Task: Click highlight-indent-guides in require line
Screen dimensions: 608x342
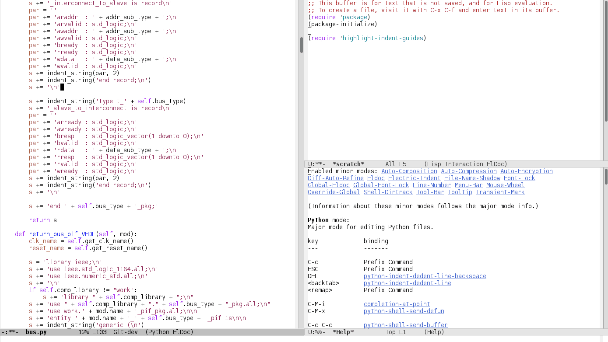Action: tap(383, 38)
